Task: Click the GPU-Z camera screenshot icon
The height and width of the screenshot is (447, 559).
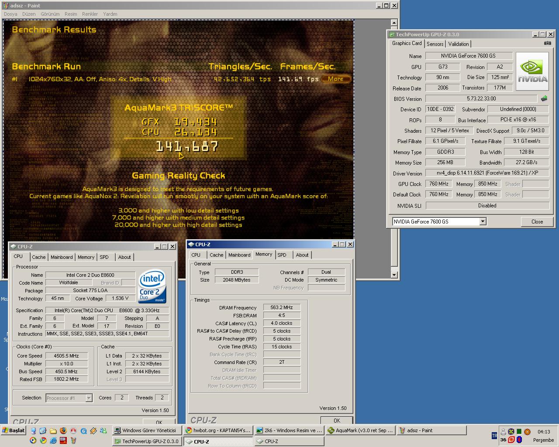Action: [547, 43]
